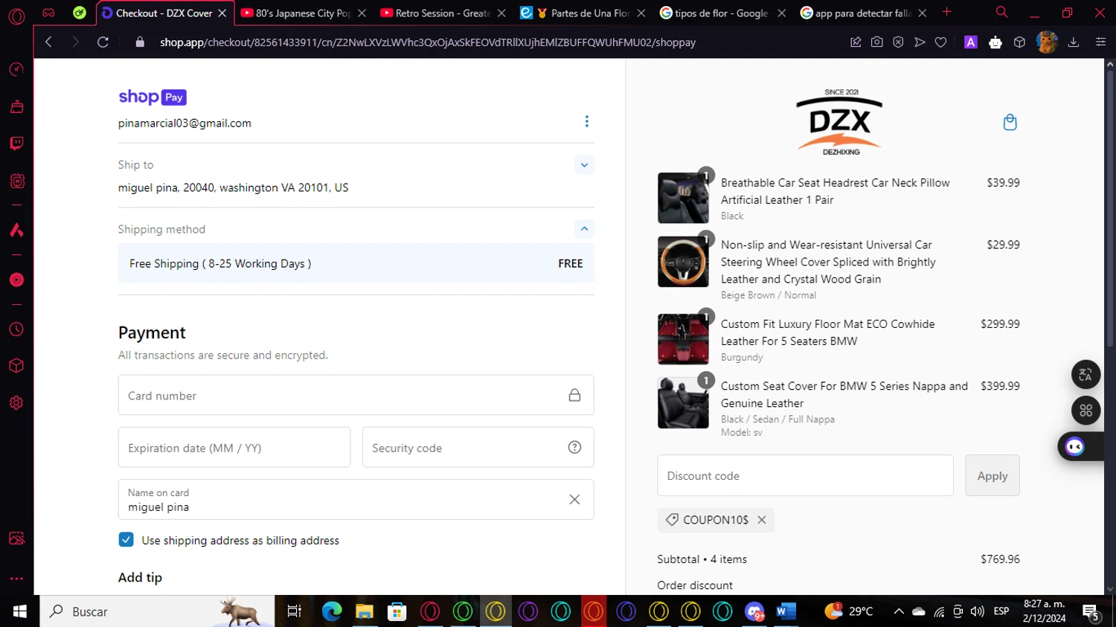Switch to the Checkout - DZX Cover tab
This screenshot has width=1116, height=627.
click(x=164, y=13)
